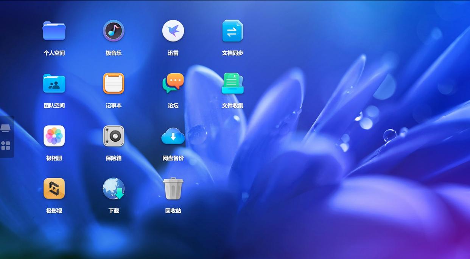Select the 极音乐 text label
This screenshot has height=259, width=470.
point(114,53)
